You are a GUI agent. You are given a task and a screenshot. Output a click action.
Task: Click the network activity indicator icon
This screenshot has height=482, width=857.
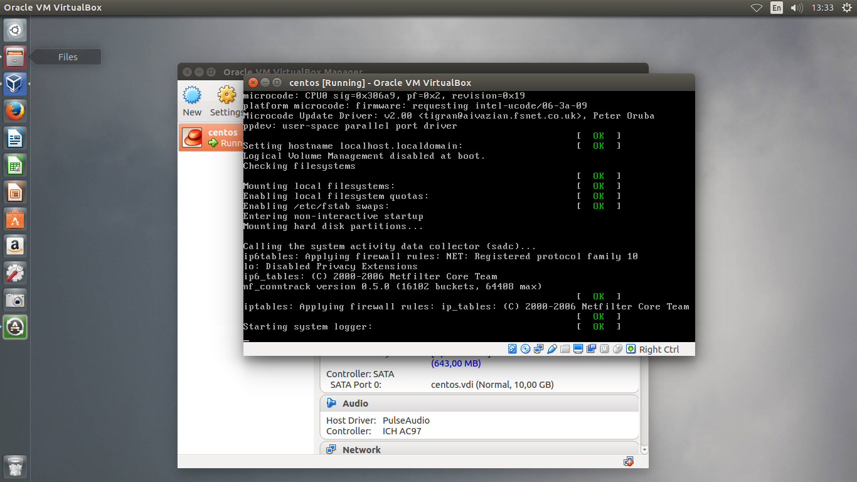point(539,349)
